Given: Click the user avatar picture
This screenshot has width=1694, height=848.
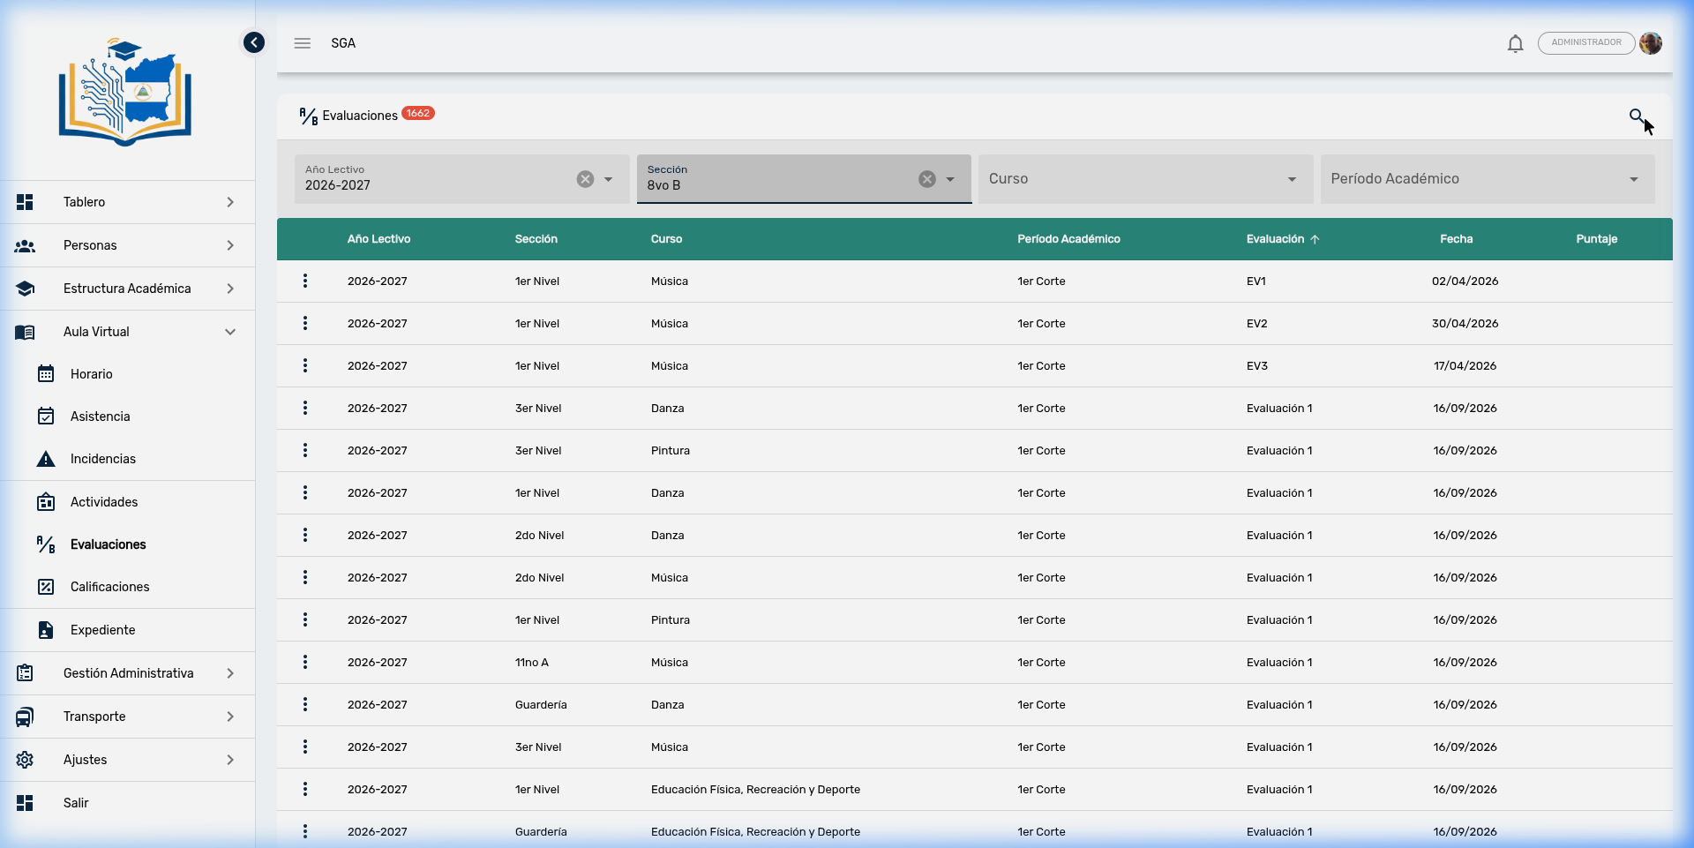Looking at the screenshot, I should (1651, 43).
